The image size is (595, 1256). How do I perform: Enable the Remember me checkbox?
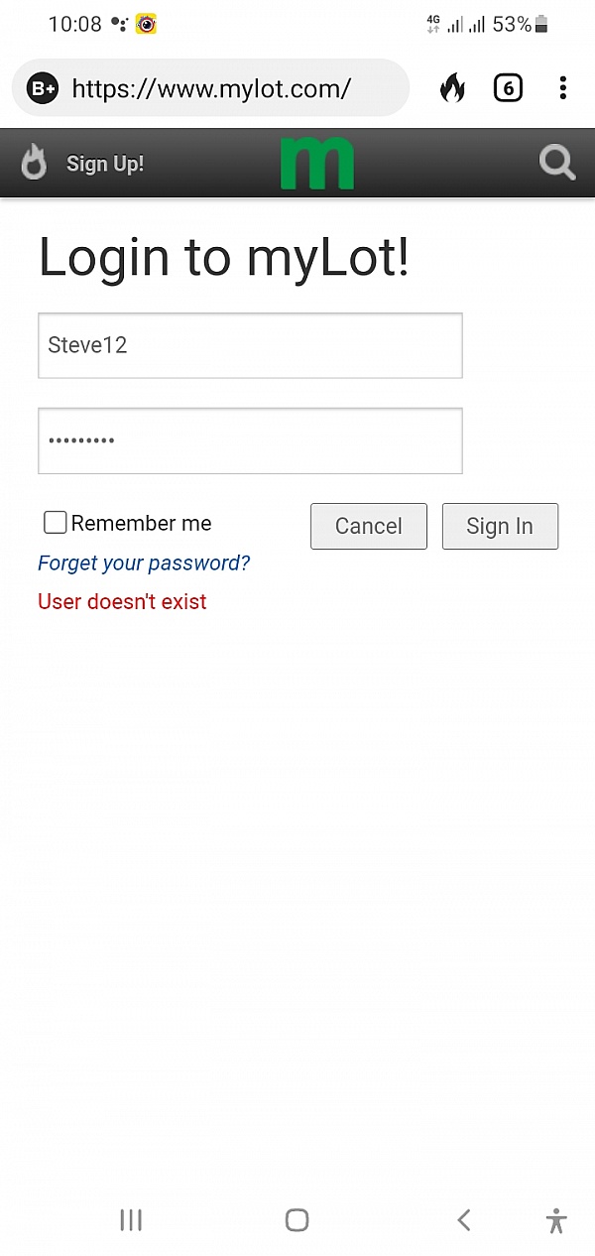56,523
